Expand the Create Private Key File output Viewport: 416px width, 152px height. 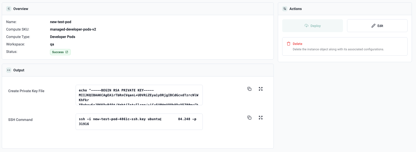(x=260, y=89)
